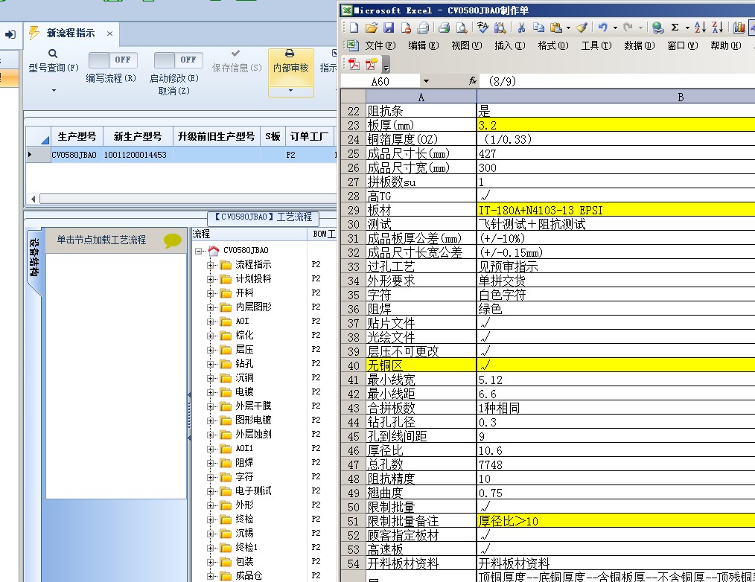
Task: Open the 数据(D) menu in Excel
Action: tap(640, 45)
